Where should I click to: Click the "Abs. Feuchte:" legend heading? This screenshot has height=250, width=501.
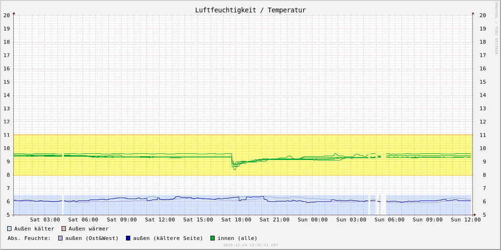[x=29, y=238]
